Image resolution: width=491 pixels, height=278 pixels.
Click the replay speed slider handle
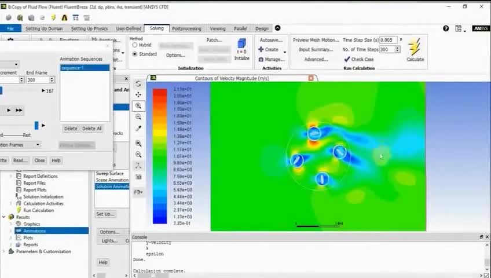[x=36, y=126]
